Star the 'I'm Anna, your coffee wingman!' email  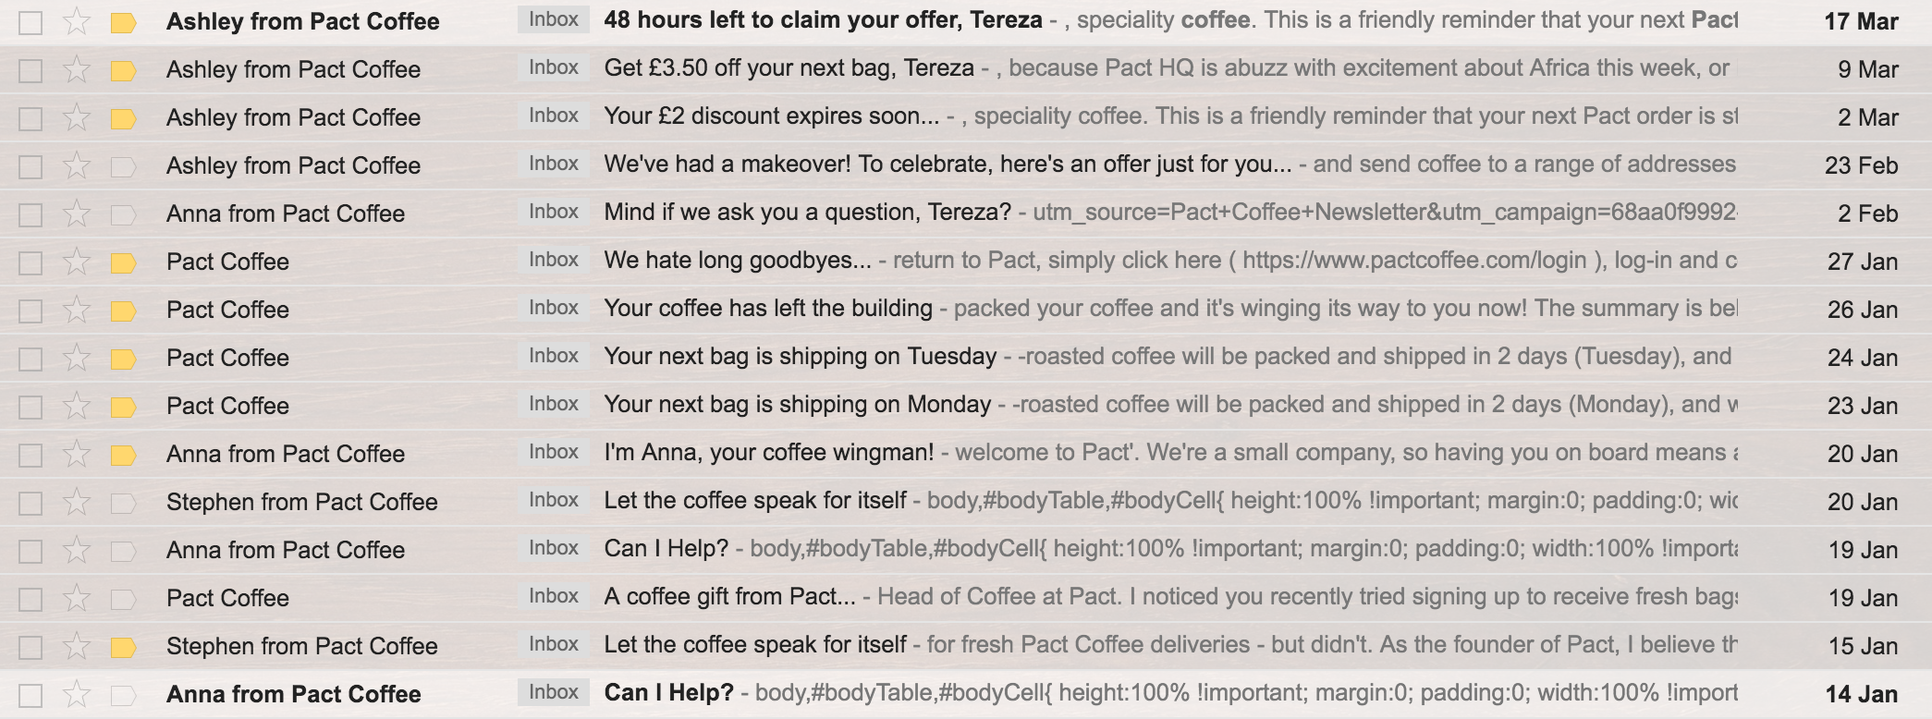[x=77, y=454]
